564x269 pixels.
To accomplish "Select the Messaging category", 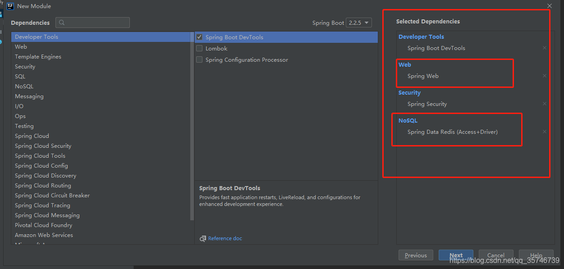I will (101, 96).
